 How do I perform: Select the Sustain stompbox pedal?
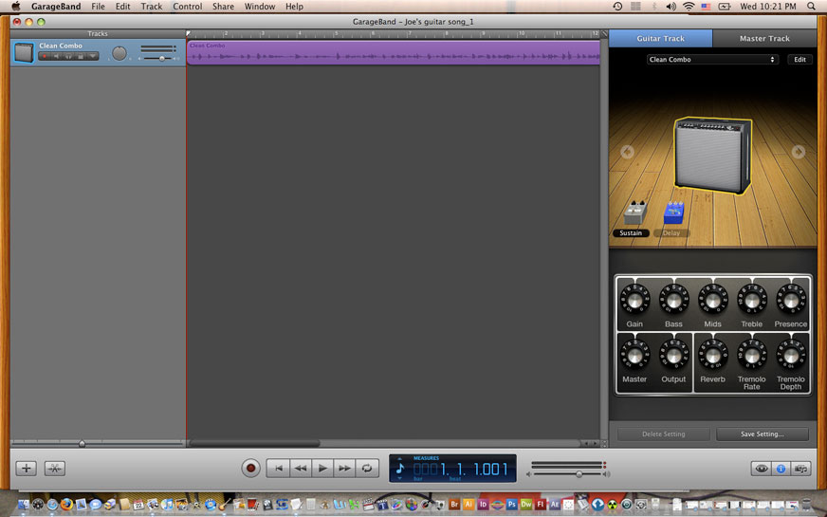(635, 212)
